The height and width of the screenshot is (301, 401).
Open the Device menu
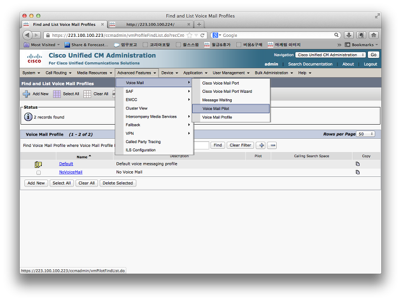[169, 73]
